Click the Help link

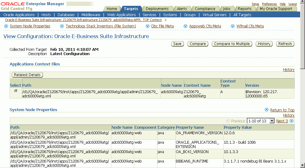(x=283, y=4)
